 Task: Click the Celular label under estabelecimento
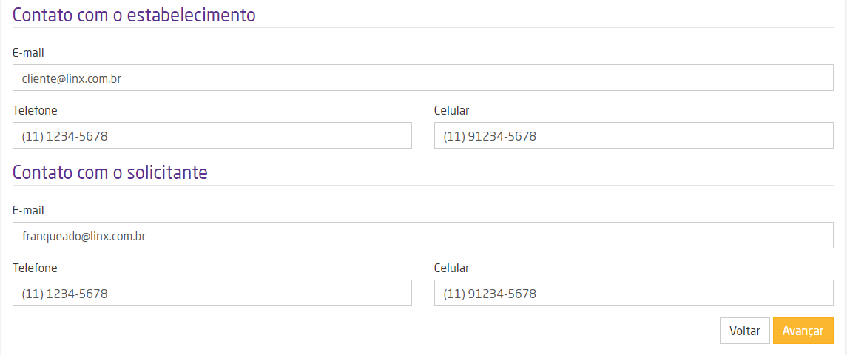pyautogui.click(x=451, y=110)
